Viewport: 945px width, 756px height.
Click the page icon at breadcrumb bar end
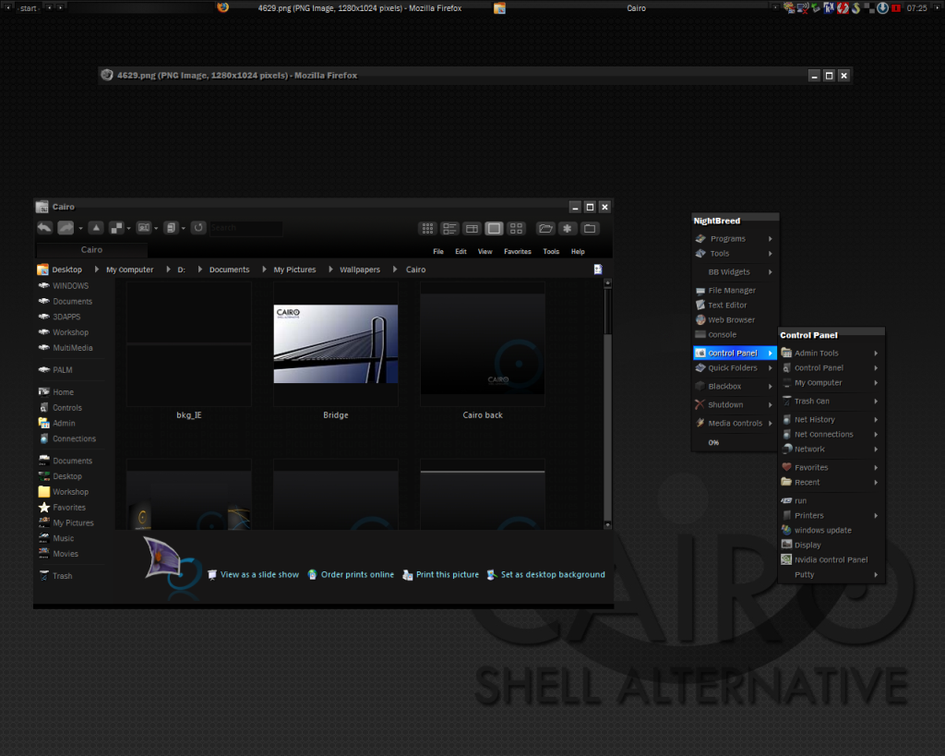[x=598, y=270]
